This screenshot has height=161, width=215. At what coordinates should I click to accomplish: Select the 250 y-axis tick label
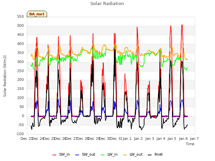pos(20,71)
